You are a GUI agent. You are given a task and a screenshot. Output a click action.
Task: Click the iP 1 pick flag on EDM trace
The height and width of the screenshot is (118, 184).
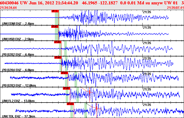[55, 11]
